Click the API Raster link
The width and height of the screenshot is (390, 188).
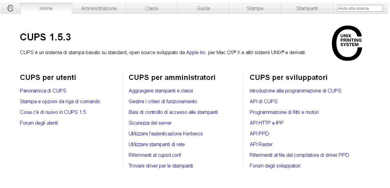coord(261,144)
